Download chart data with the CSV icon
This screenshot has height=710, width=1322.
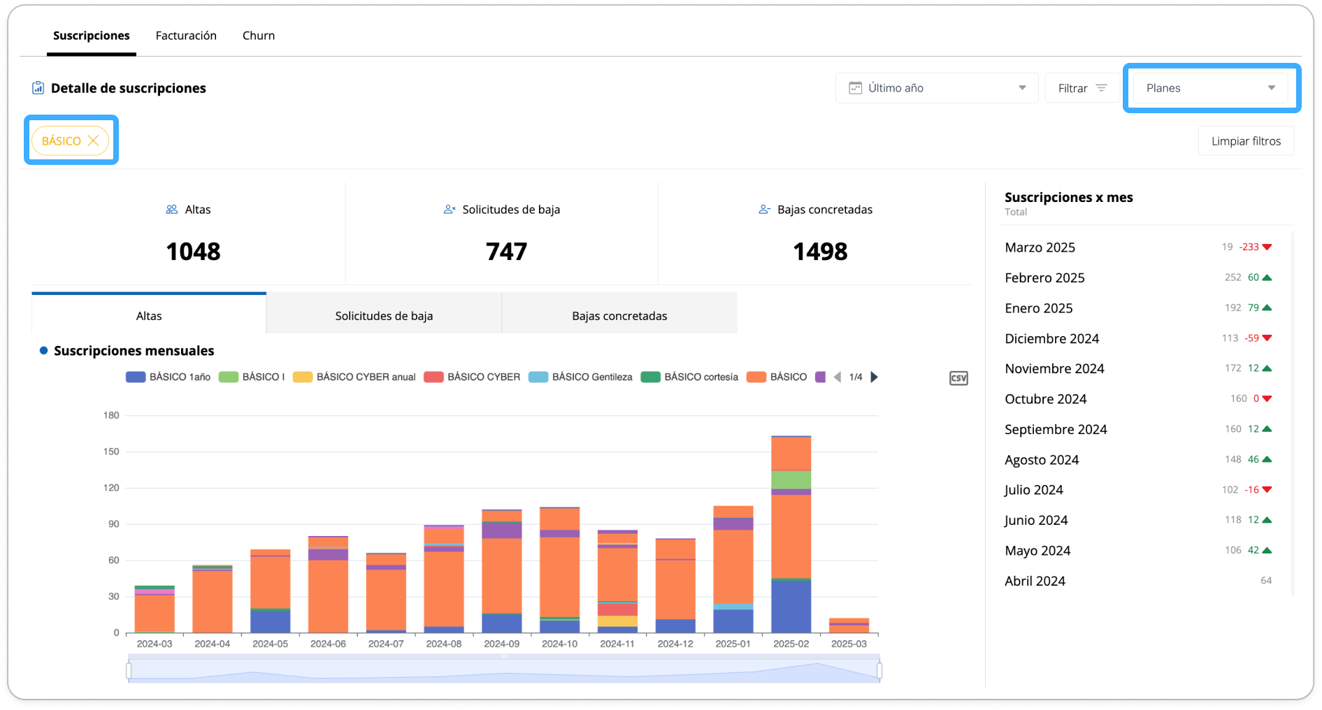coord(958,378)
